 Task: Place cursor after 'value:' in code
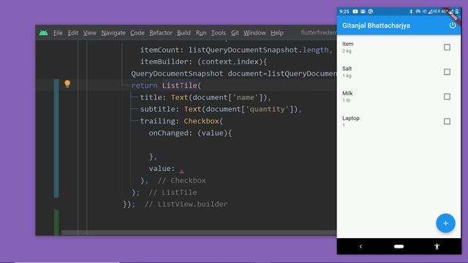[x=177, y=169]
